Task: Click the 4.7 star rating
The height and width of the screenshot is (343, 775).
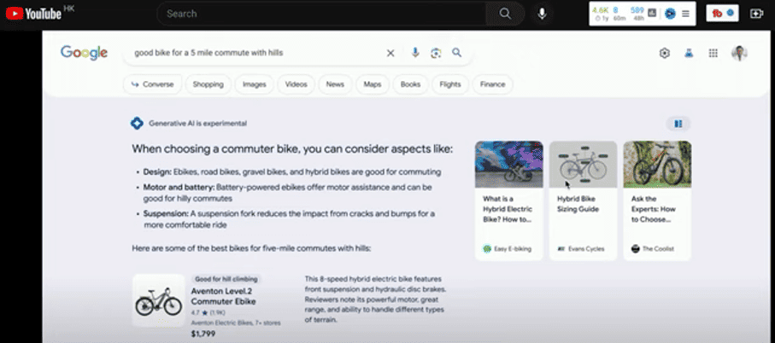Action: (x=207, y=313)
